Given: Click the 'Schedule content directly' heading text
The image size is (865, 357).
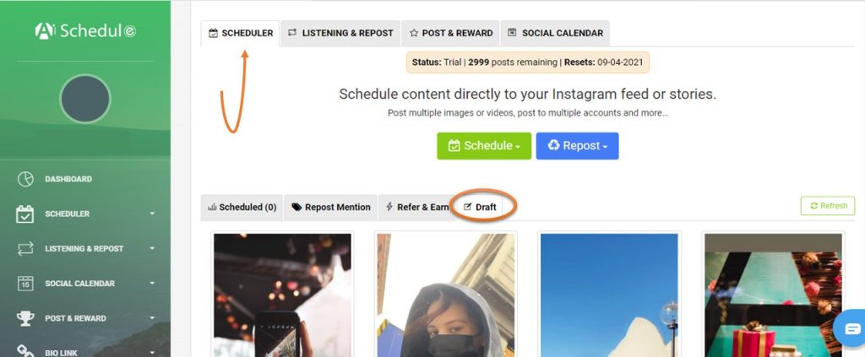Looking at the screenshot, I should tap(527, 95).
